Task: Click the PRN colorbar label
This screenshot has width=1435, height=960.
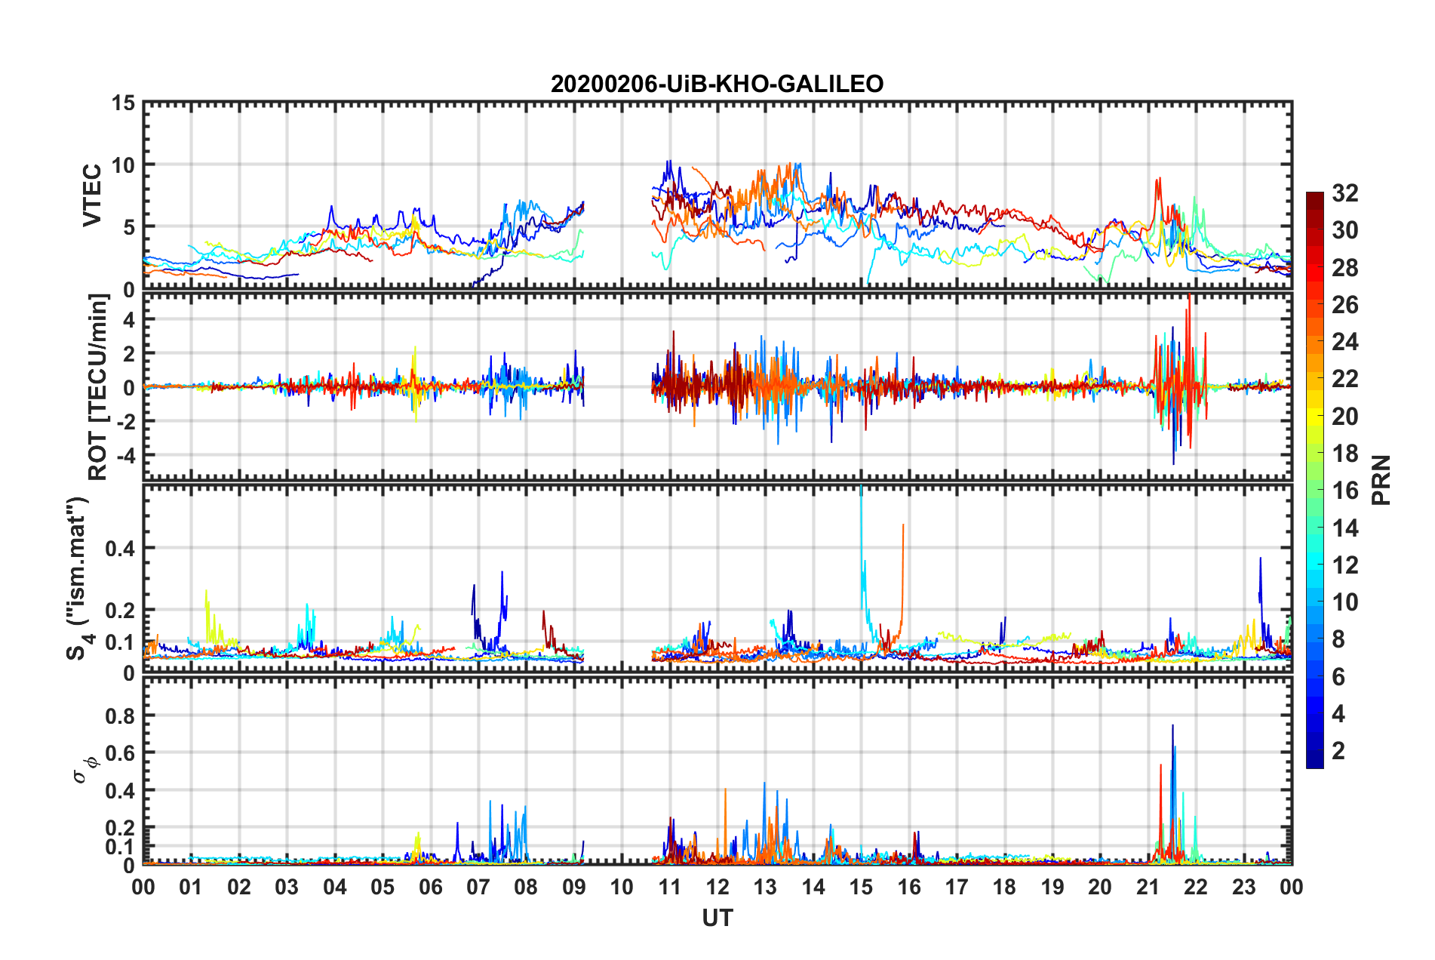Action: (x=1381, y=480)
